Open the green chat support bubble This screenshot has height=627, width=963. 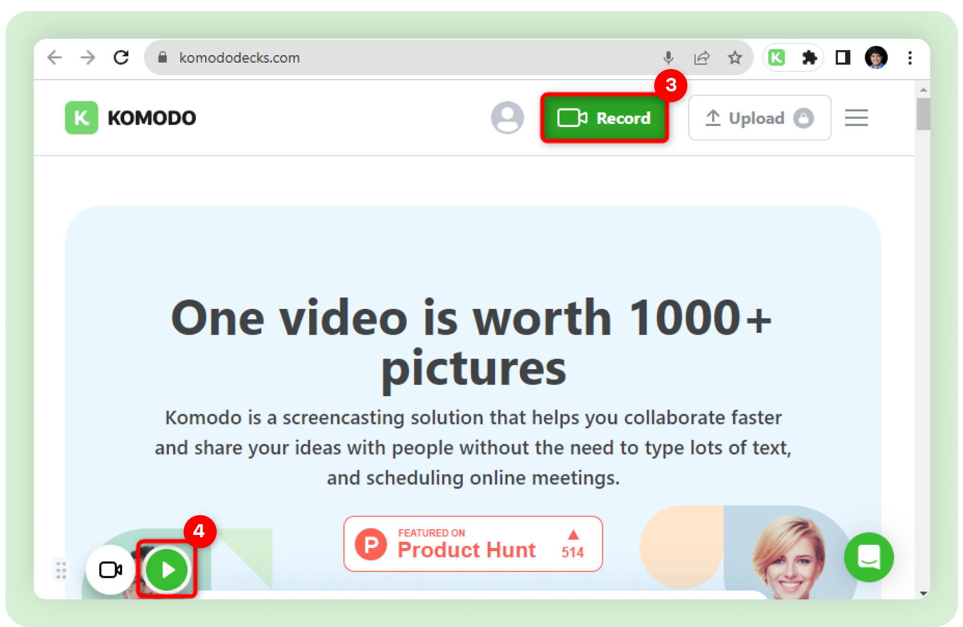(x=869, y=557)
